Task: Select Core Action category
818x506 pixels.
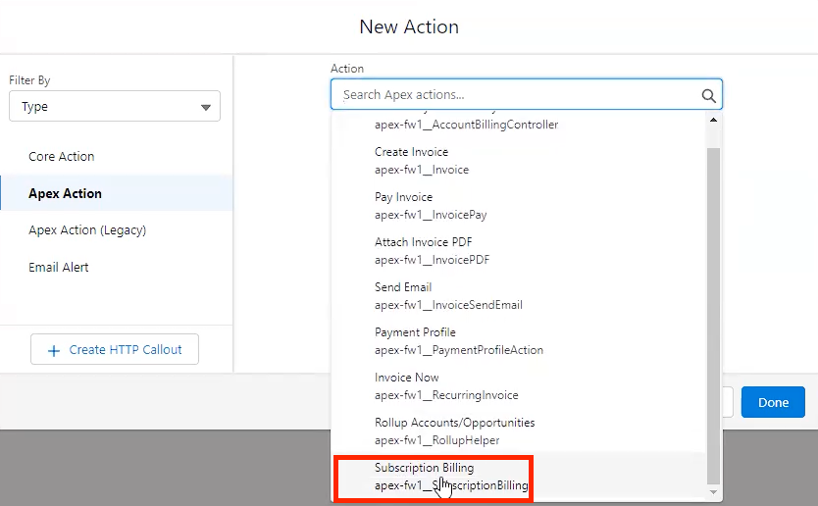Action: pos(62,157)
